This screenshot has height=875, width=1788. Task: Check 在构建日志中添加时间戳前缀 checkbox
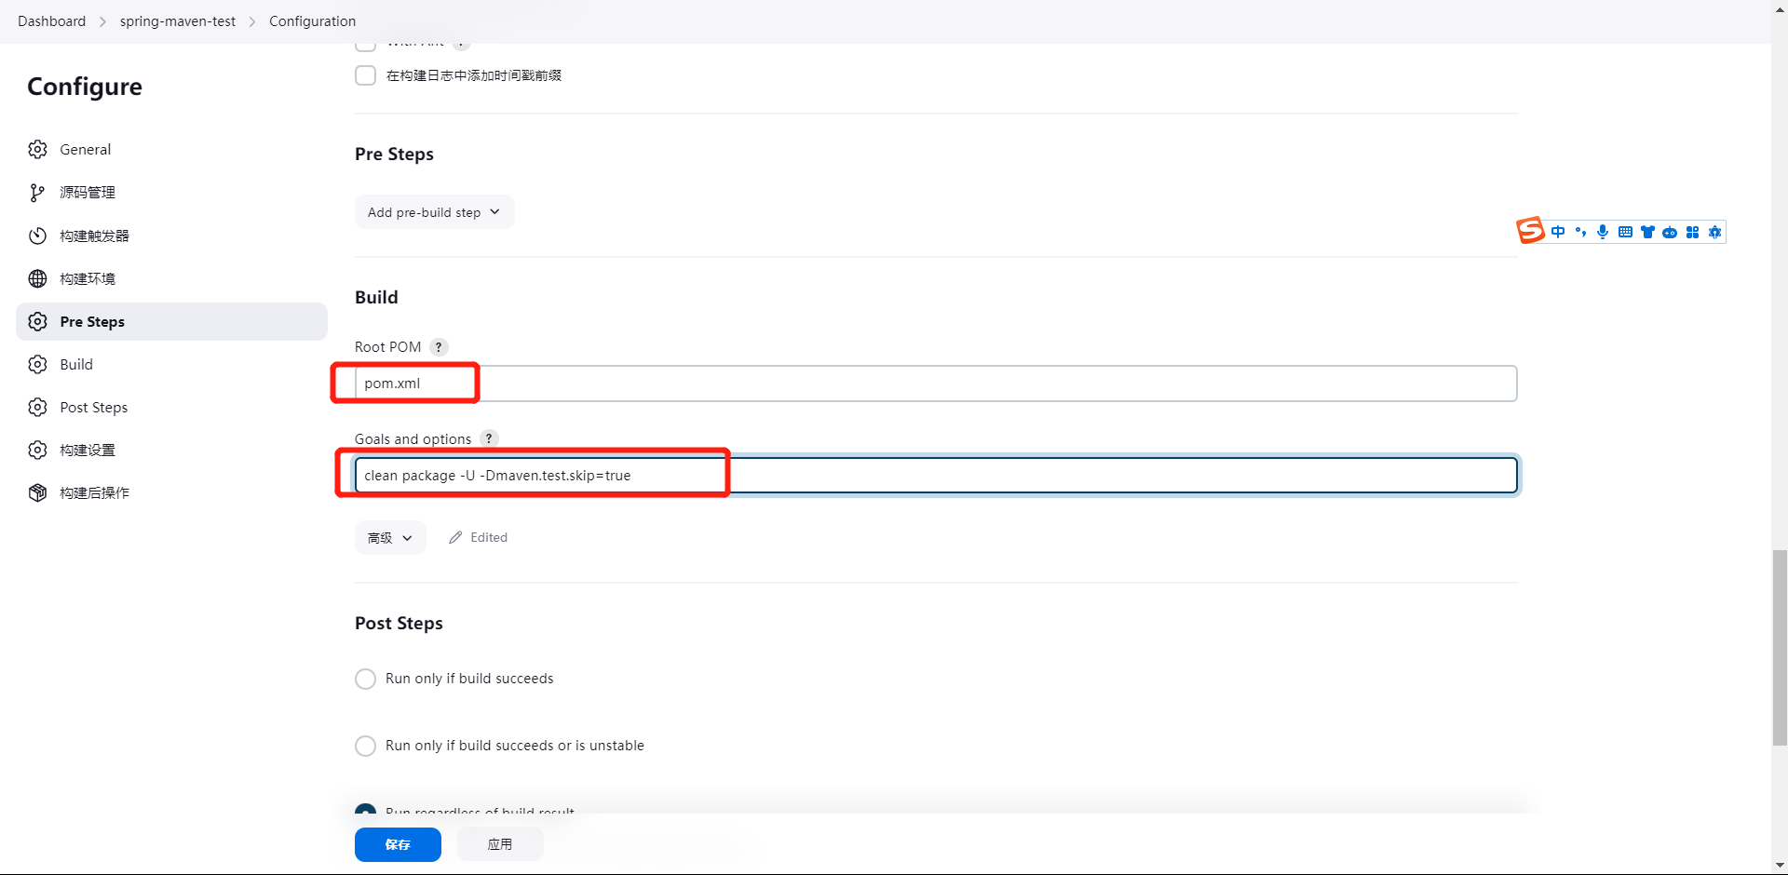tap(365, 75)
